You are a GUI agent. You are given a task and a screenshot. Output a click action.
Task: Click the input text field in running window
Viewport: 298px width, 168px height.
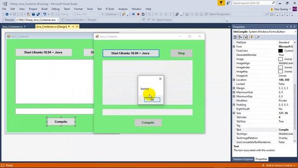148,112
